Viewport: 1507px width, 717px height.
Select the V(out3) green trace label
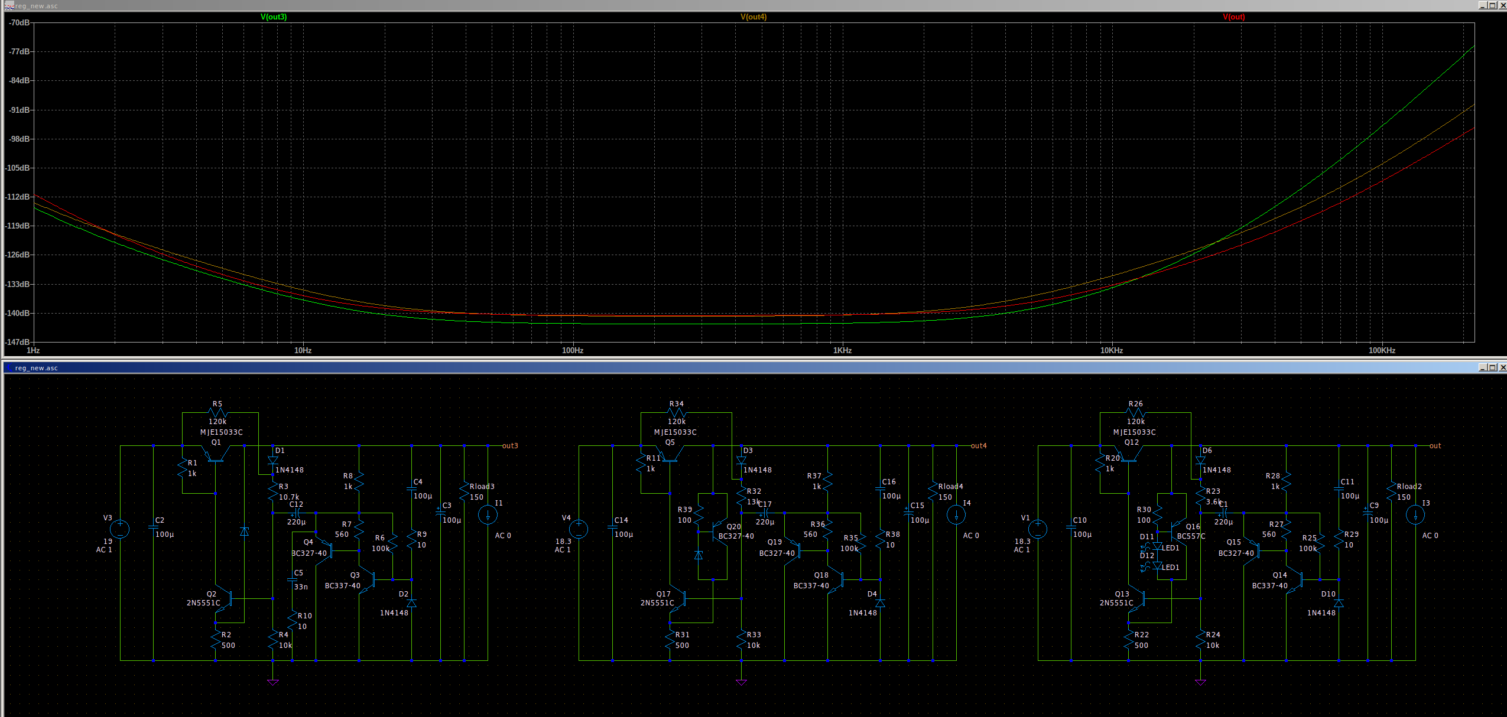point(274,17)
